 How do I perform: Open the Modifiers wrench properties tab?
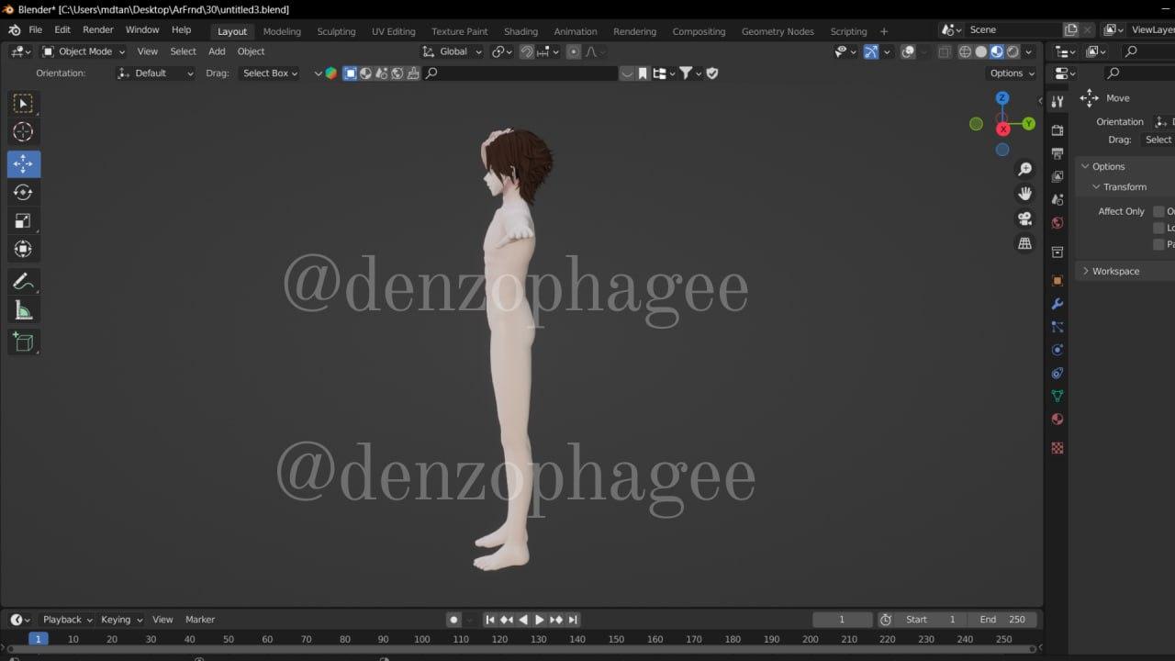tap(1057, 304)
